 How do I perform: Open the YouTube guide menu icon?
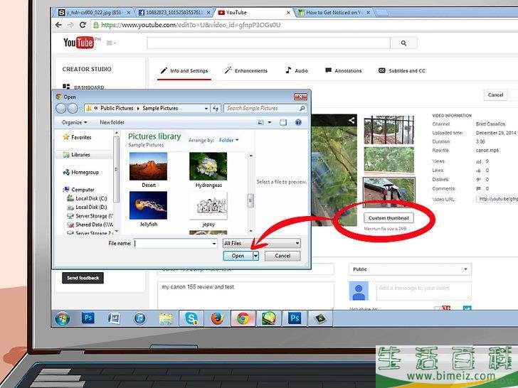pos(110,43)
